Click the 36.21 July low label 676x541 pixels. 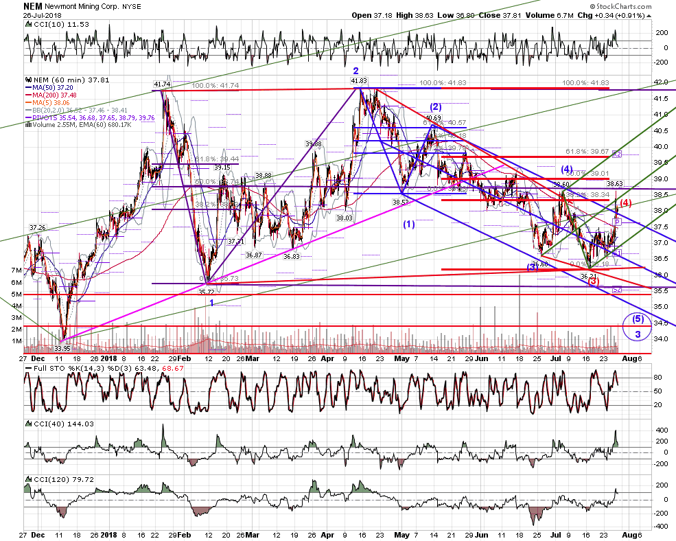[588, 276]
